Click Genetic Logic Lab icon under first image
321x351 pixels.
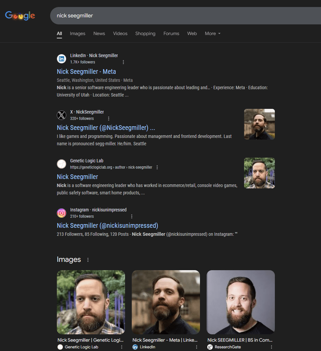[60, 347]
